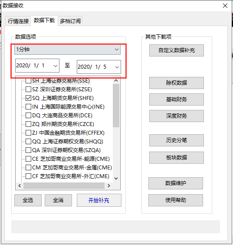The image size is (233, 245).
Task: Click the day value in end date field
Action: tap(105, 67)
